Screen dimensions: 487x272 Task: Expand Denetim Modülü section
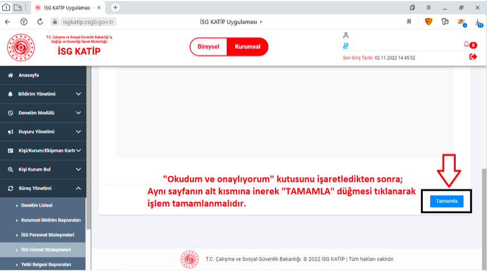point(44,112)
